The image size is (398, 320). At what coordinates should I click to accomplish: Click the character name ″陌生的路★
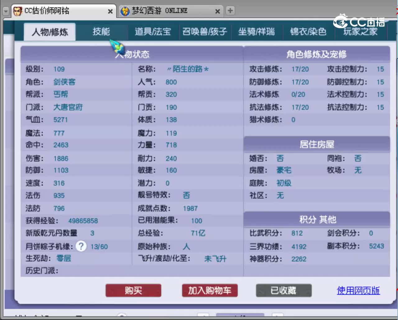click(x=188, y=69)
